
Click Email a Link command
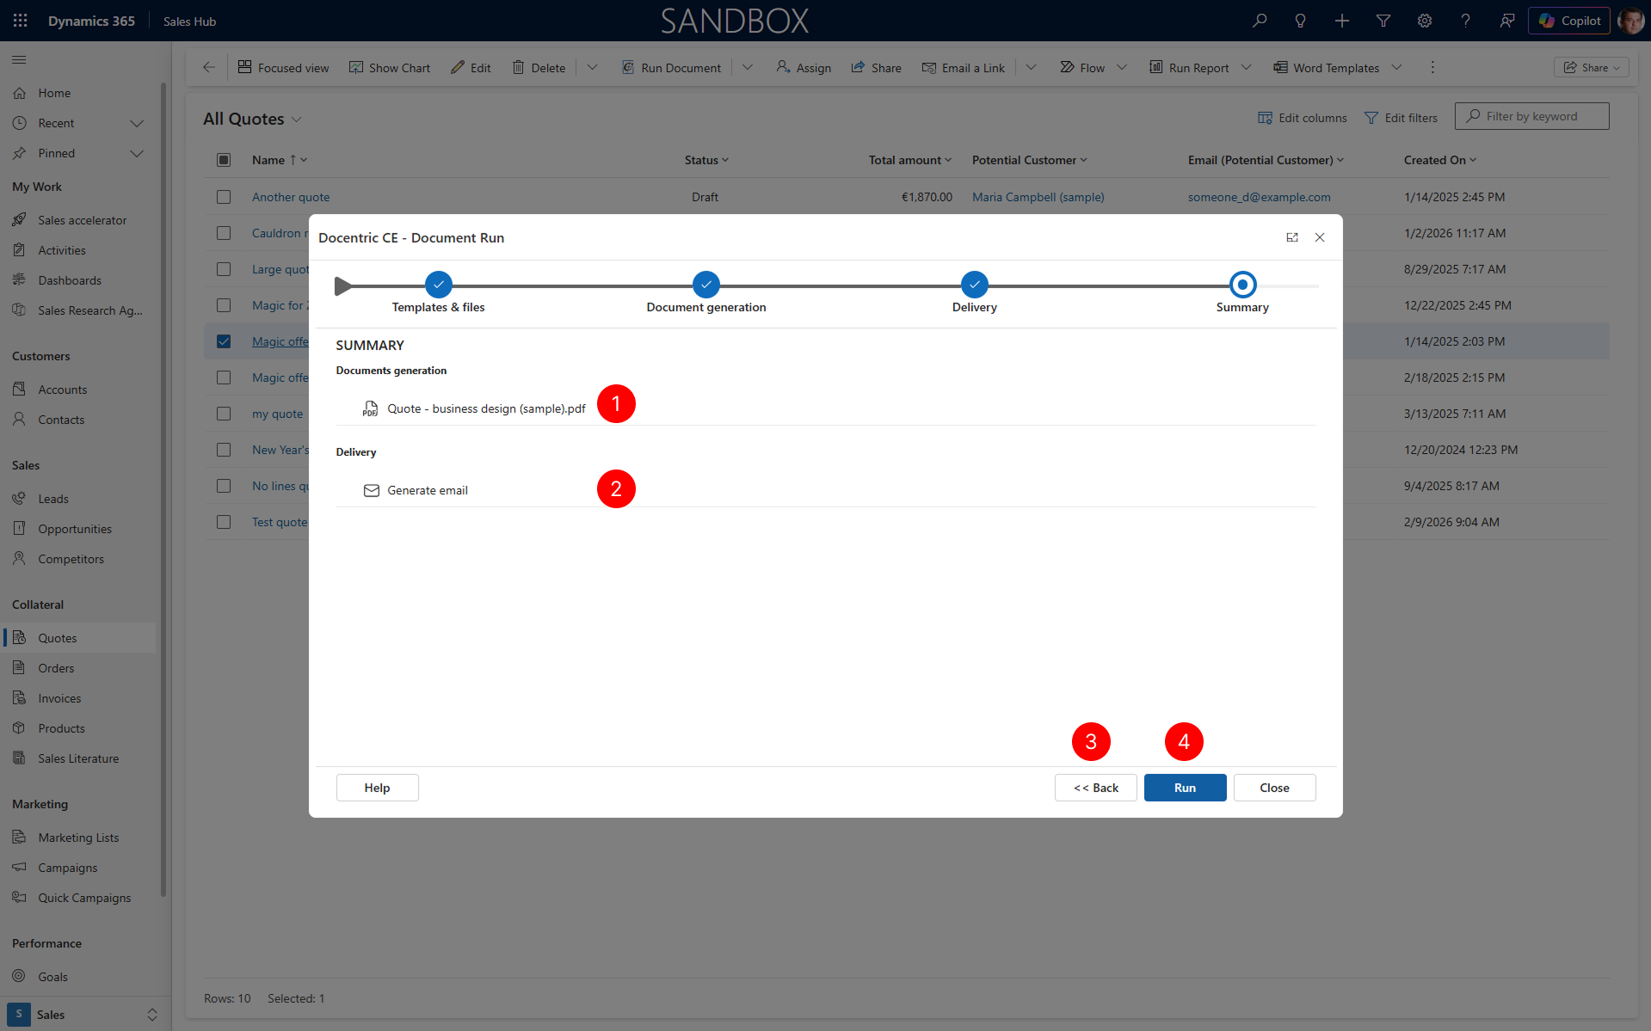click(x=963, y=67)
